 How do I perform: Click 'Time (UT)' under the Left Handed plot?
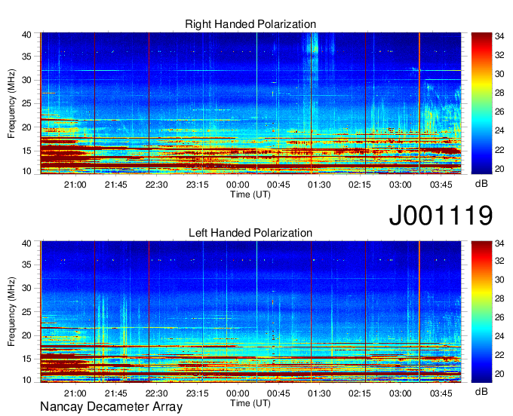tap(250, 403)
